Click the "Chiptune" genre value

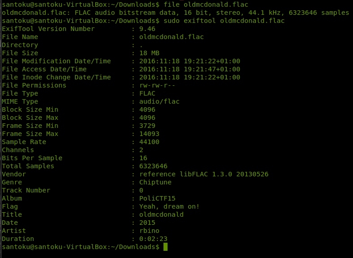[x=155, y=182]
